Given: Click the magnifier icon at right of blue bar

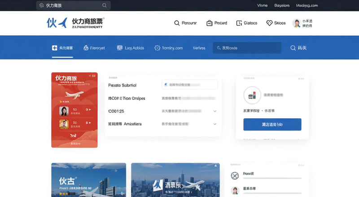Looking at the screenshot, I should 293,48.
